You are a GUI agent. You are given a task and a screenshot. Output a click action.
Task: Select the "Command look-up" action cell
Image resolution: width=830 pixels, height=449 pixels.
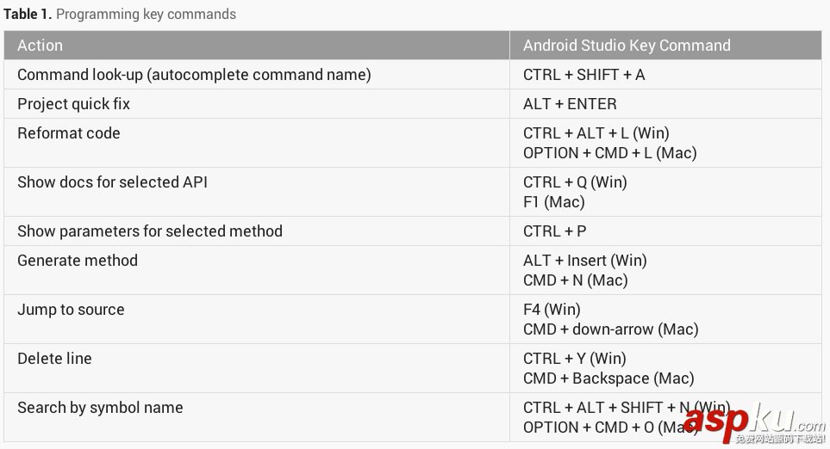pyautogui.click(x=194, y=75)
